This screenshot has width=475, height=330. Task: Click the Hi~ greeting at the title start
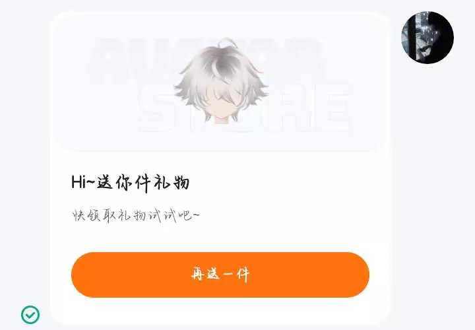[83, 182]
